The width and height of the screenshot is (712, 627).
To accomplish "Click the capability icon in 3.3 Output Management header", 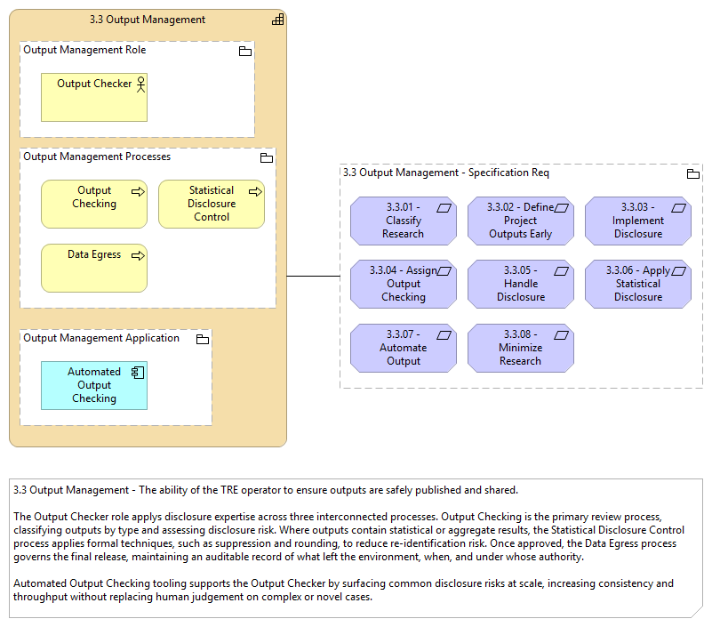I will (278, 20).
